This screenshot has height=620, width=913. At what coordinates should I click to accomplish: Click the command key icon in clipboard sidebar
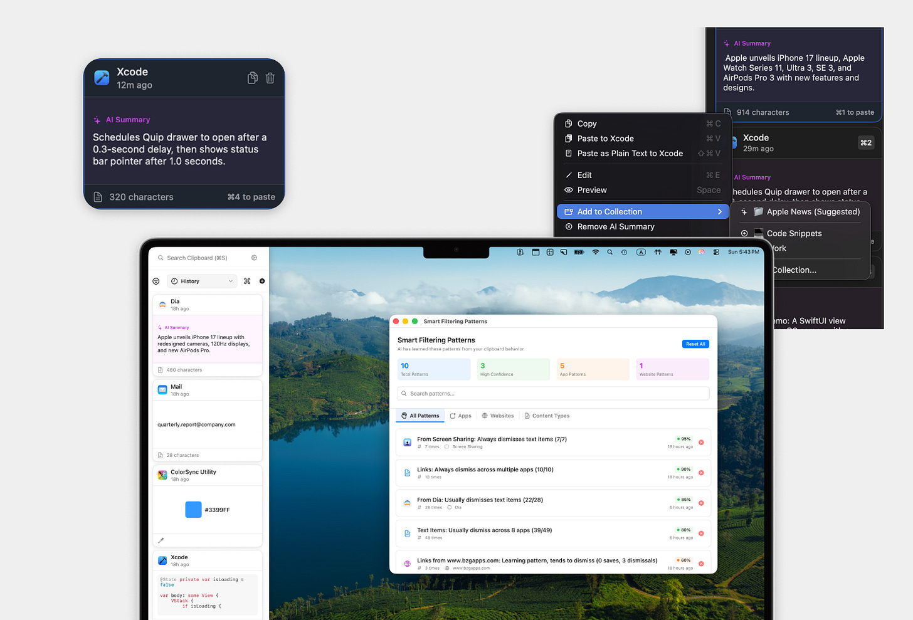pyautogui.click(x=247, y=281)
